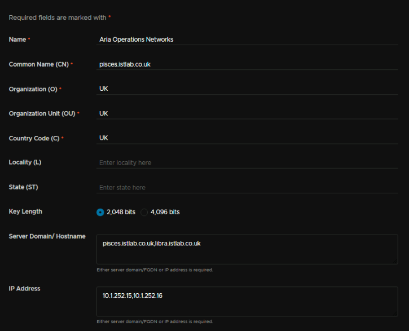This screenshot has width=409, height=331.
Task: Click the Locality (L) label
Action: coord(25,162)
